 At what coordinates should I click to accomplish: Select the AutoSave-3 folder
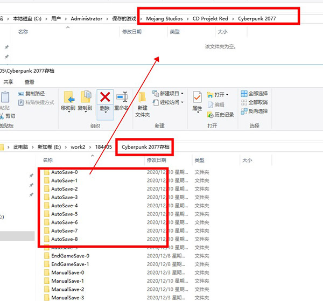pyautogui.click(x=65, y=198)
